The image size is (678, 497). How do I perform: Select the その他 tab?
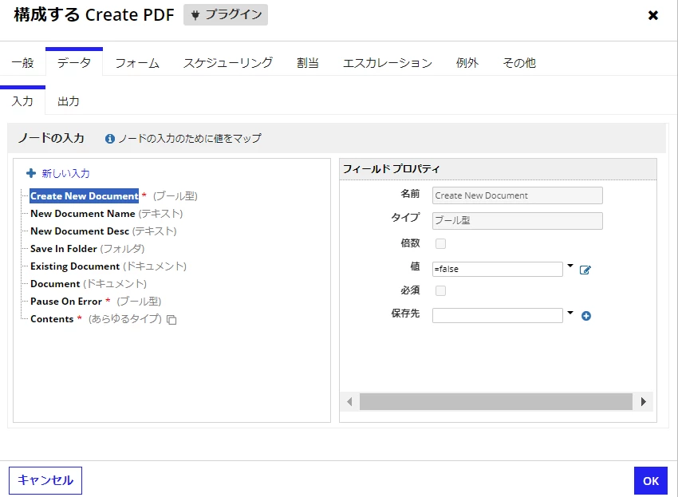point(519,63)
